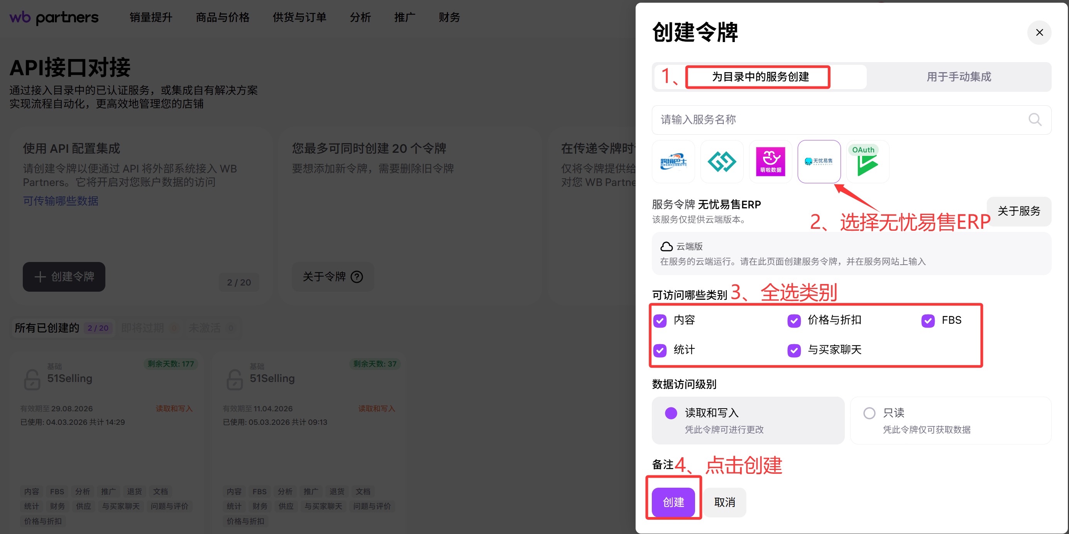
Task: Click the question mark icon on 关于令牌
Action: [357, 277]
